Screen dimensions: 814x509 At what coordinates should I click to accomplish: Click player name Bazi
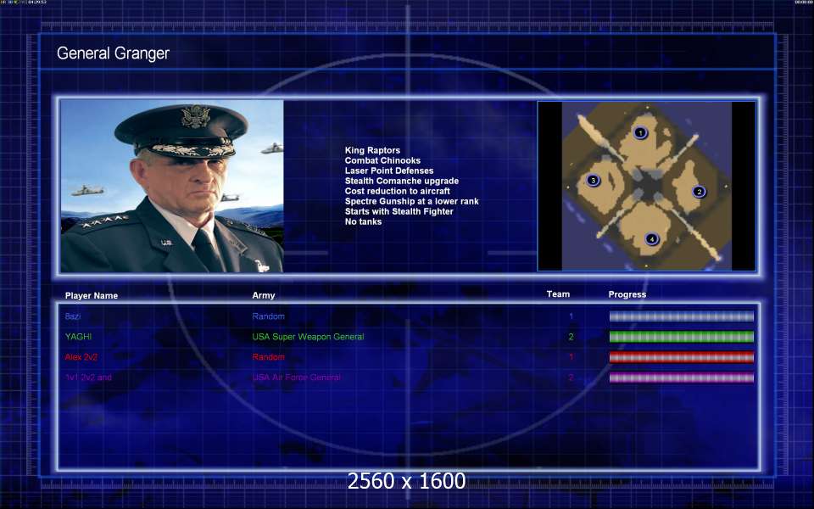[x=73, y=316]
